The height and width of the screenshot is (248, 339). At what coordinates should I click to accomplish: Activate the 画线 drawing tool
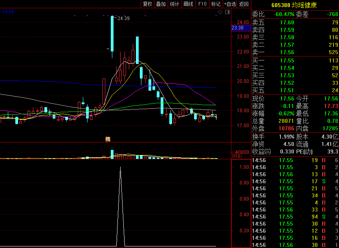[x=188, y=4]
